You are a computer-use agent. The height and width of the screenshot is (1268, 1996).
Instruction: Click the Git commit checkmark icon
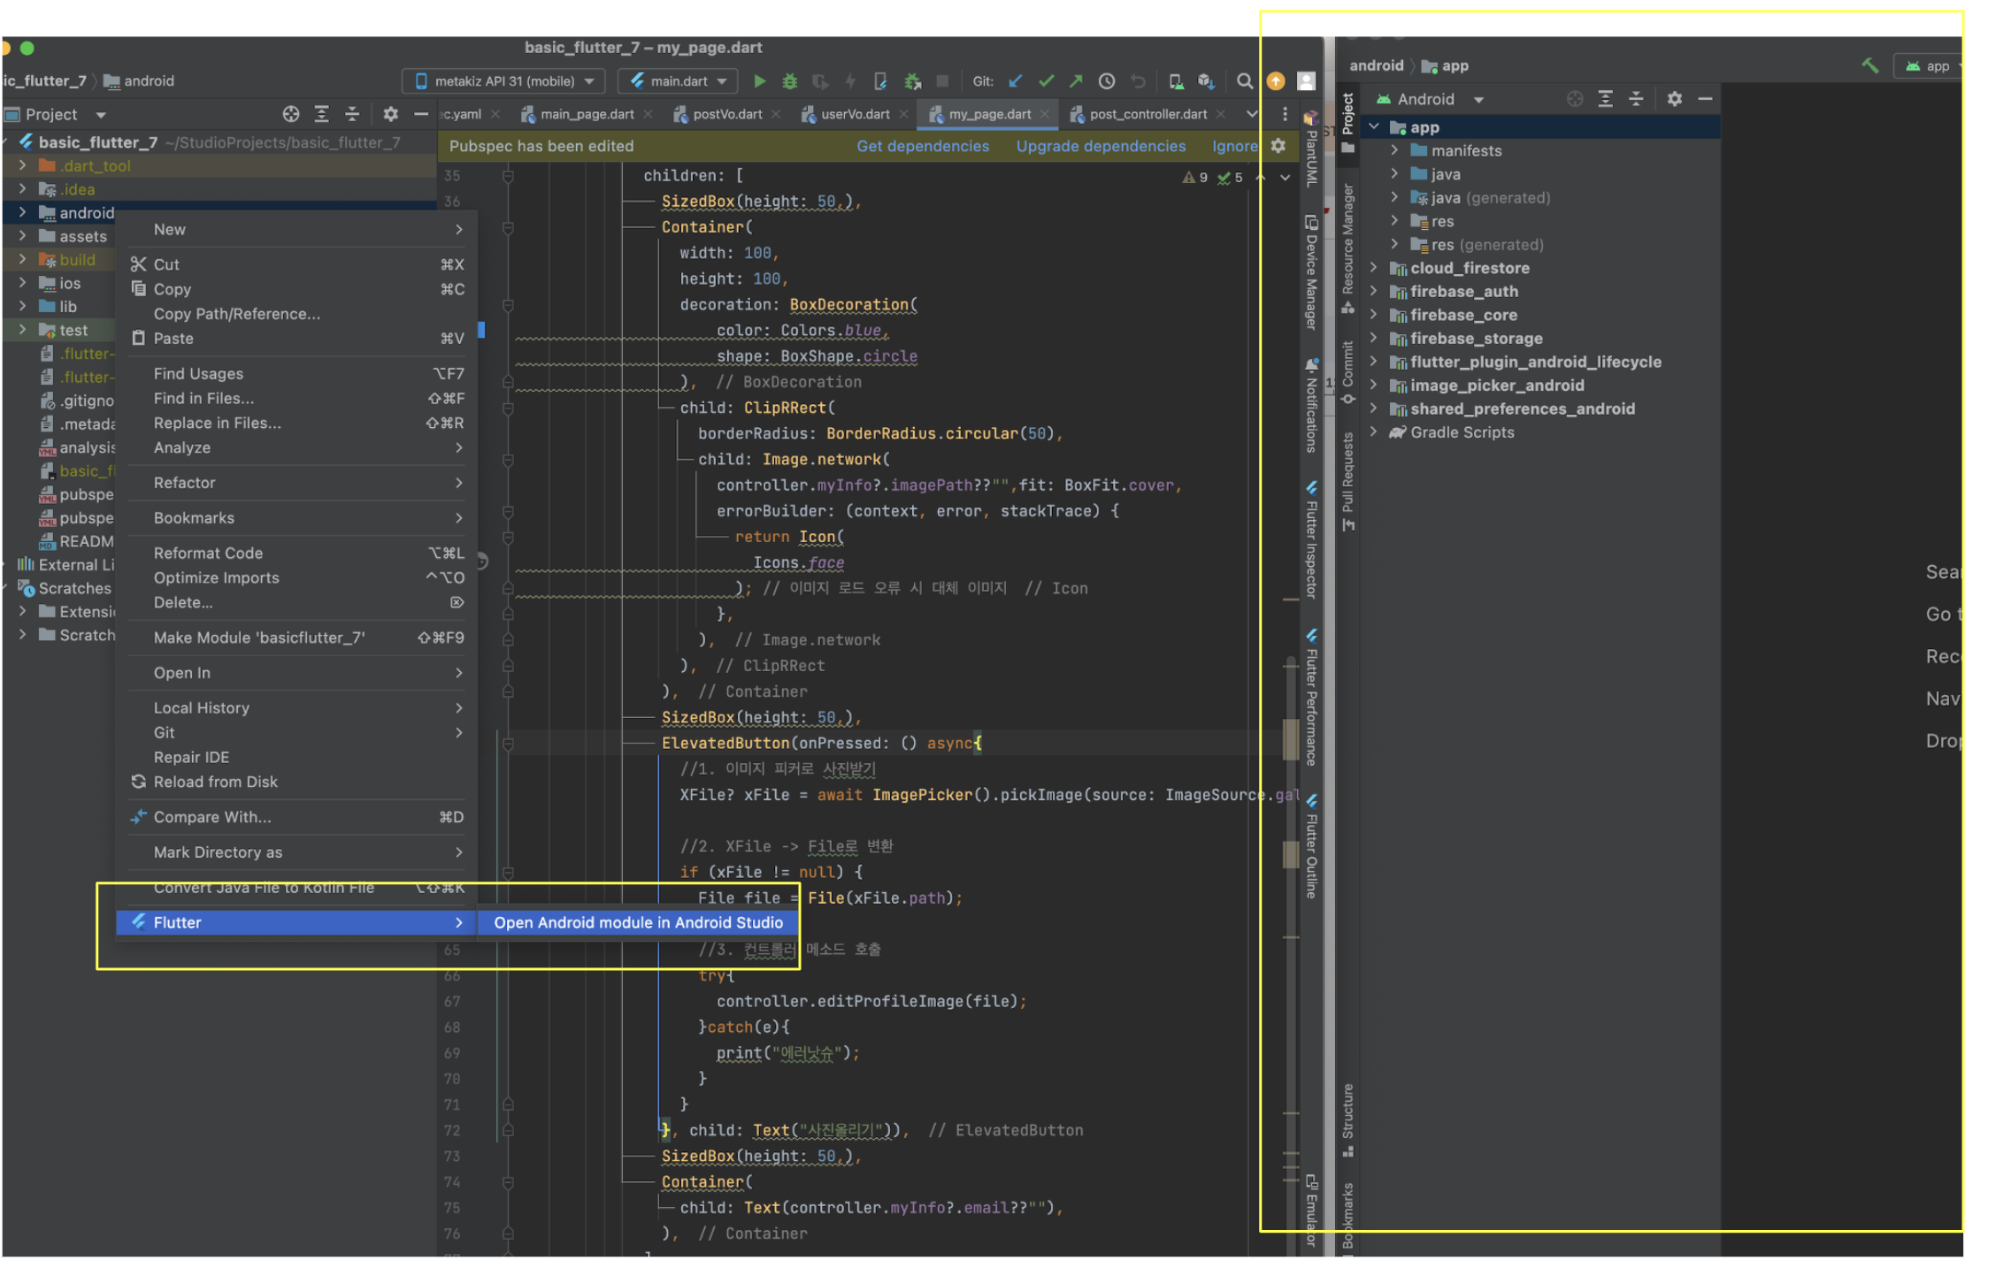pos(1046,81)
